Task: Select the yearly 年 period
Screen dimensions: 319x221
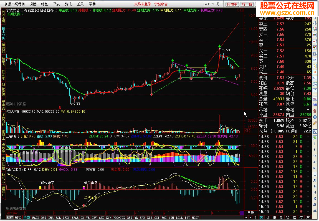Action: 315,211
